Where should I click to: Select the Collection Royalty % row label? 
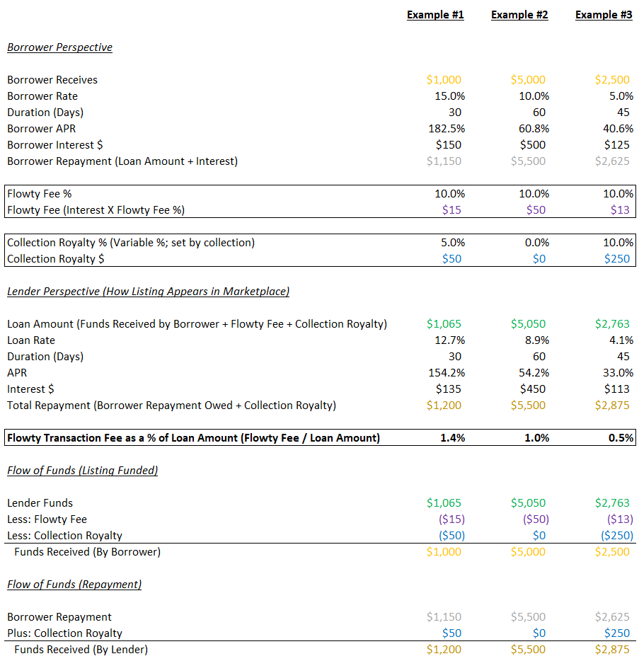[131, 243]
